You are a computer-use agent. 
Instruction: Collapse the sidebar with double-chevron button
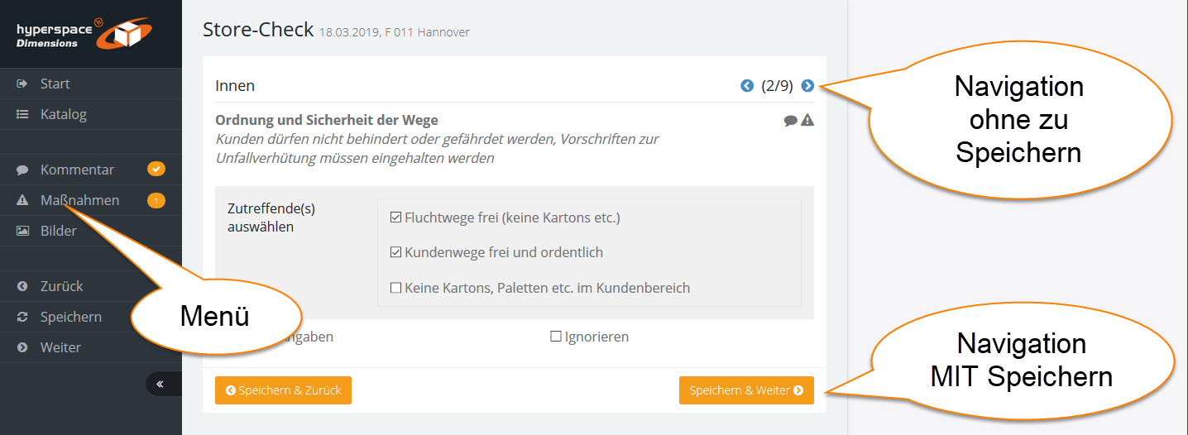click(160, 384)
